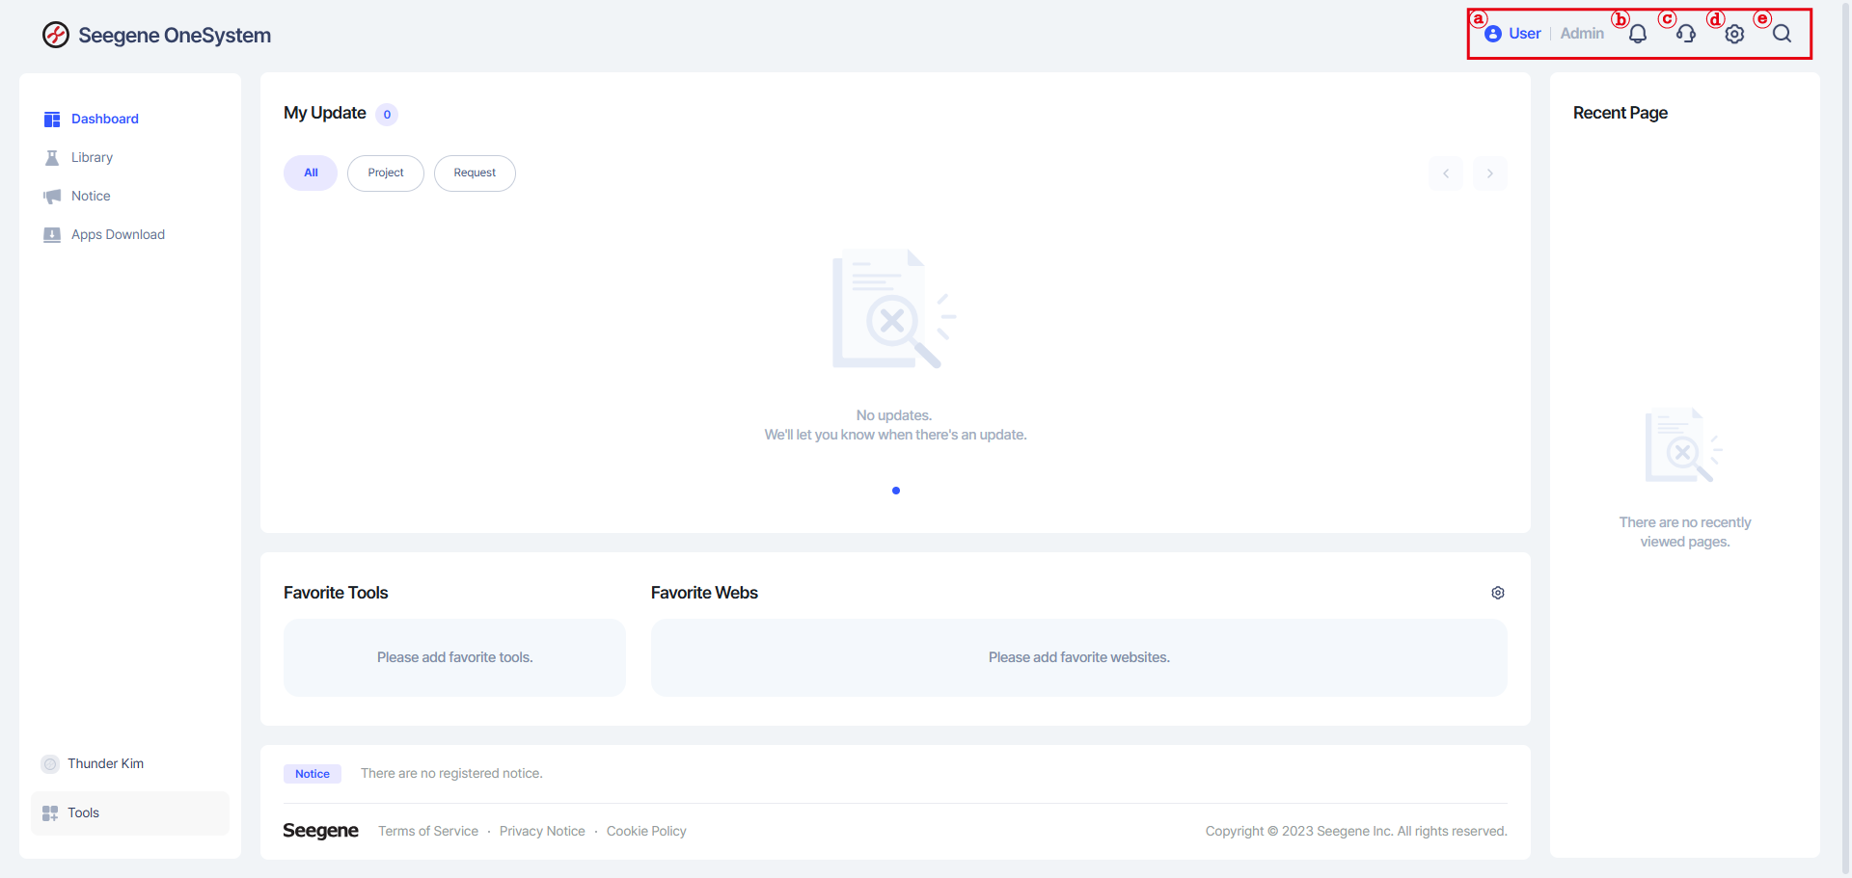The height and width of the screenshot is (878, 1852).
Task: Select the All filter pill
Action: (x=311, y=173)
